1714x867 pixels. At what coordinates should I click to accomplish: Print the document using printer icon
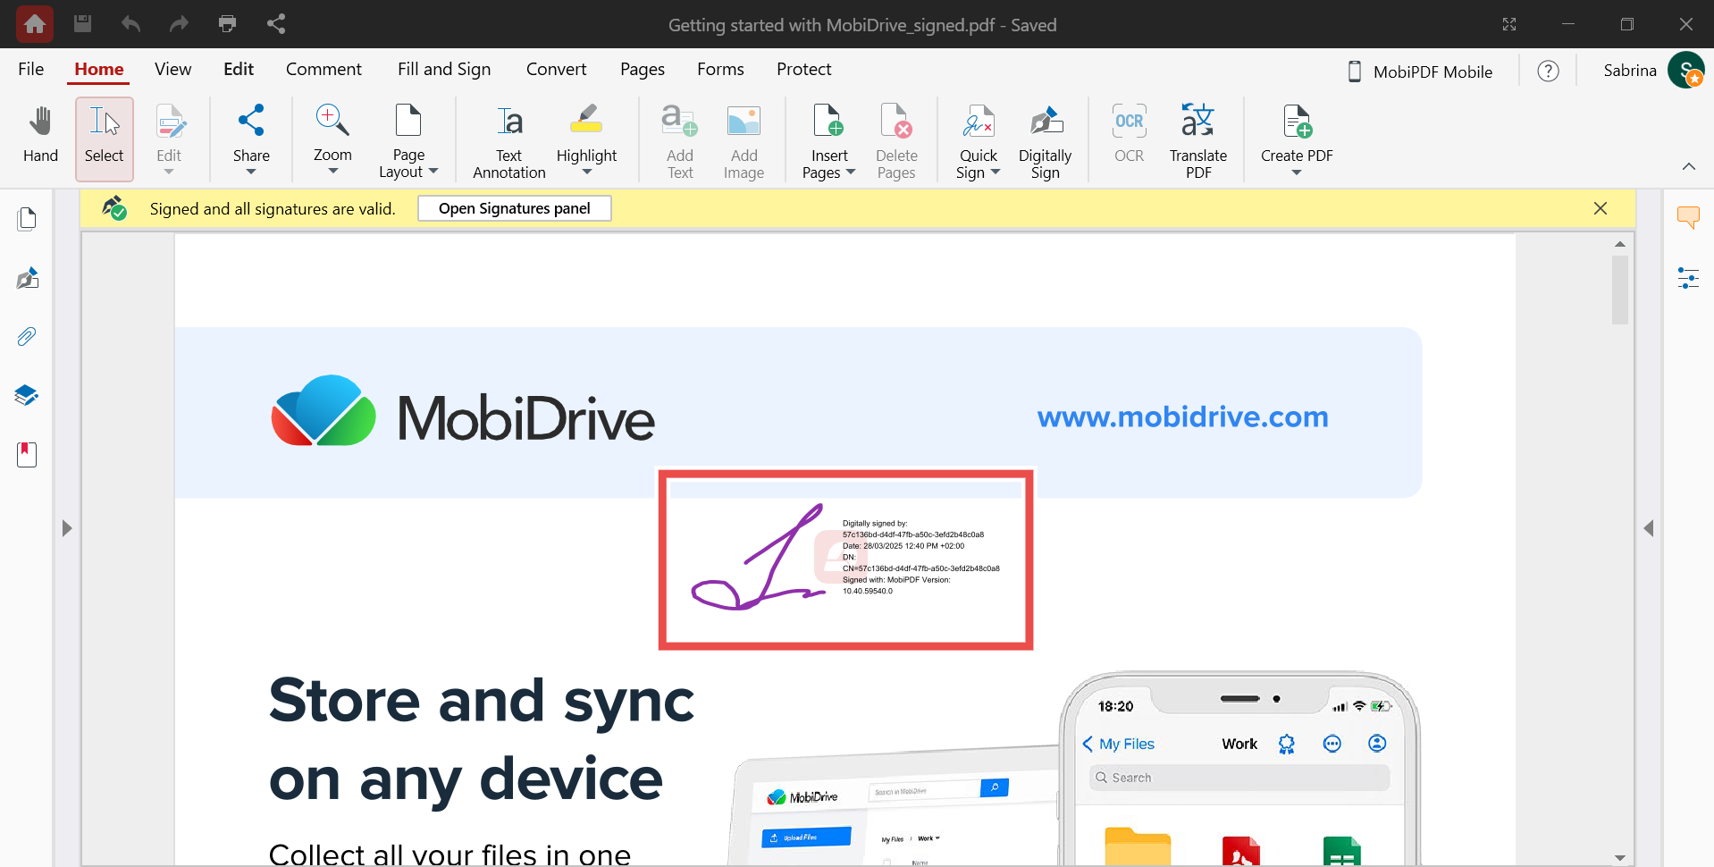(x=227, y=24)
